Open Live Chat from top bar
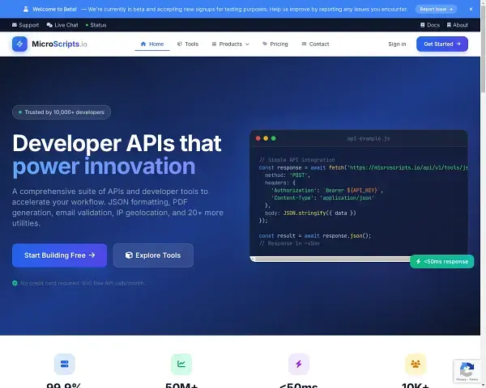 [62, 25]
